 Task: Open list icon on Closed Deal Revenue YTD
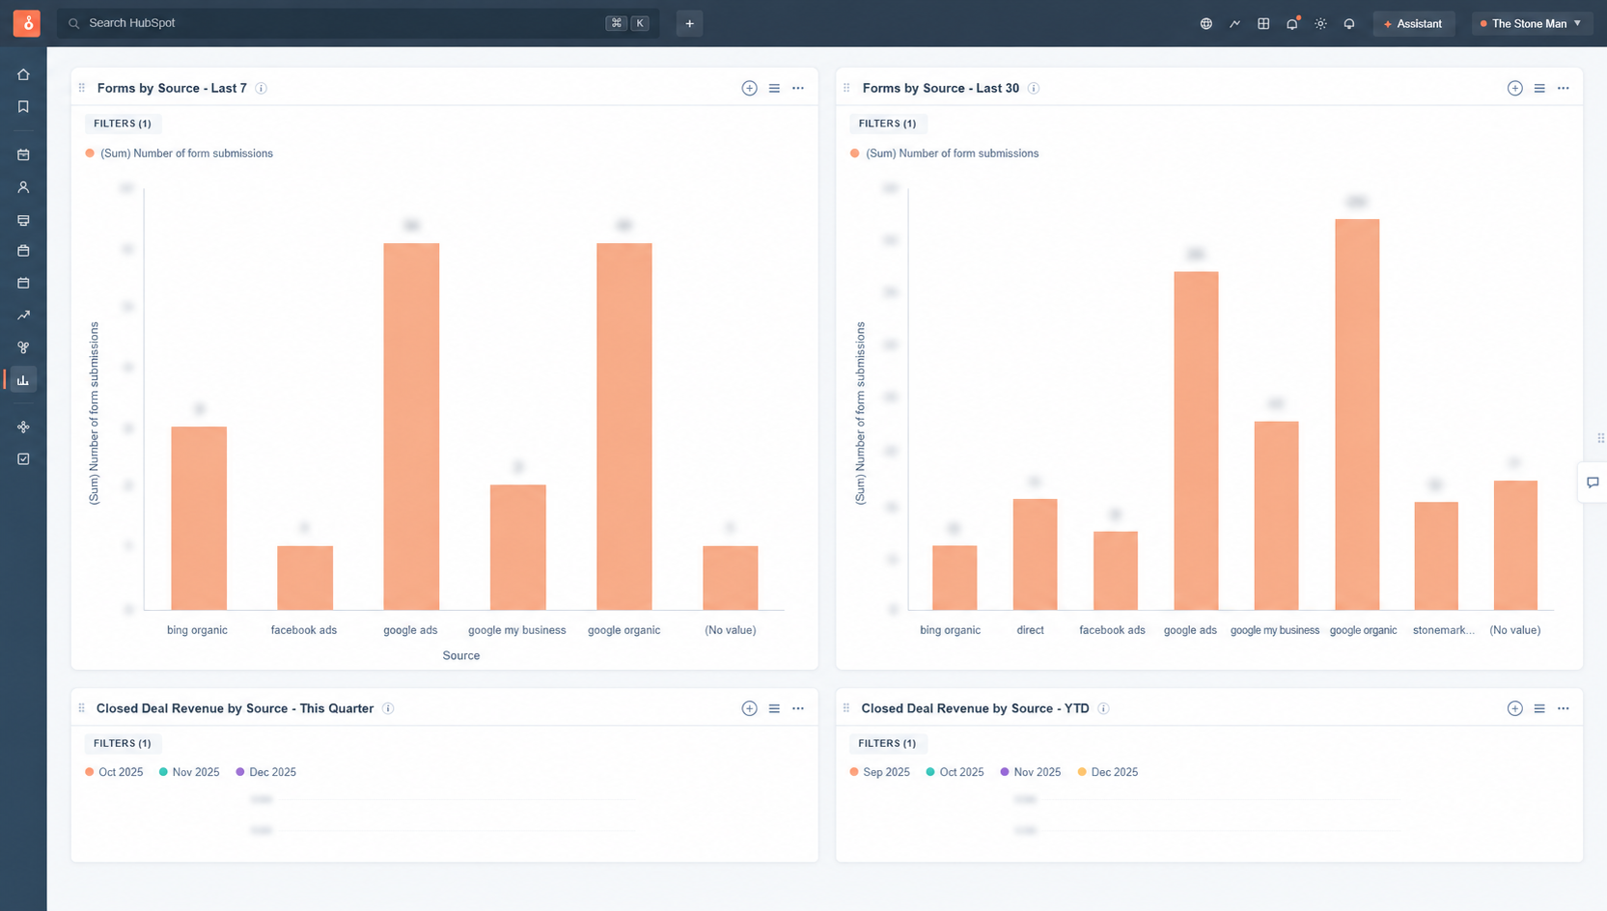(x=1539, y=708)
